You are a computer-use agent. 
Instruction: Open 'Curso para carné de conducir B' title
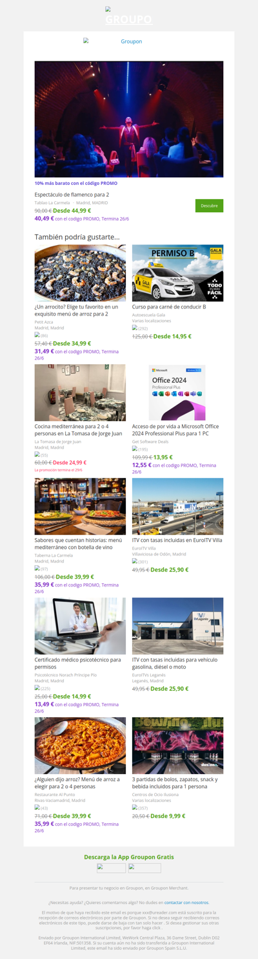coord(169,307)
